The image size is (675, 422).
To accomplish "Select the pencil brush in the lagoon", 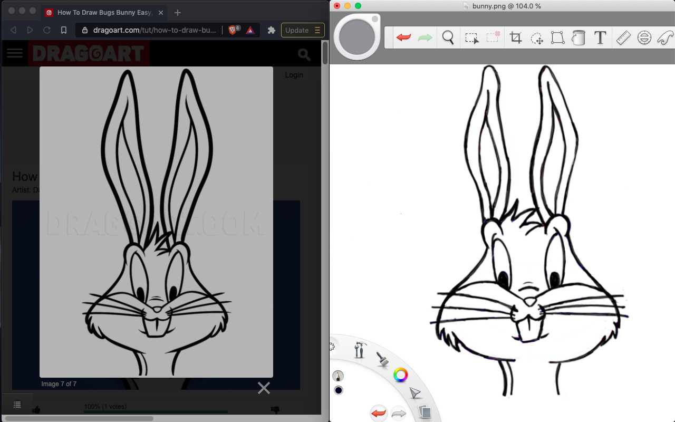I will 338,376.
